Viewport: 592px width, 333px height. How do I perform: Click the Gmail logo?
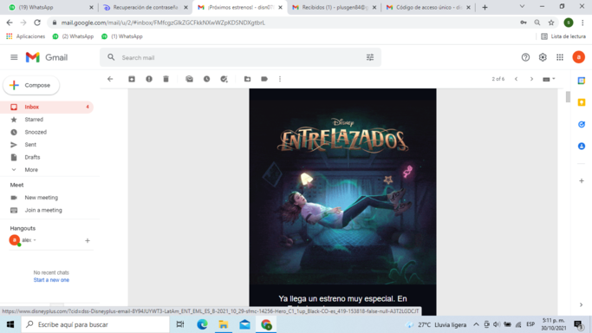47,57
